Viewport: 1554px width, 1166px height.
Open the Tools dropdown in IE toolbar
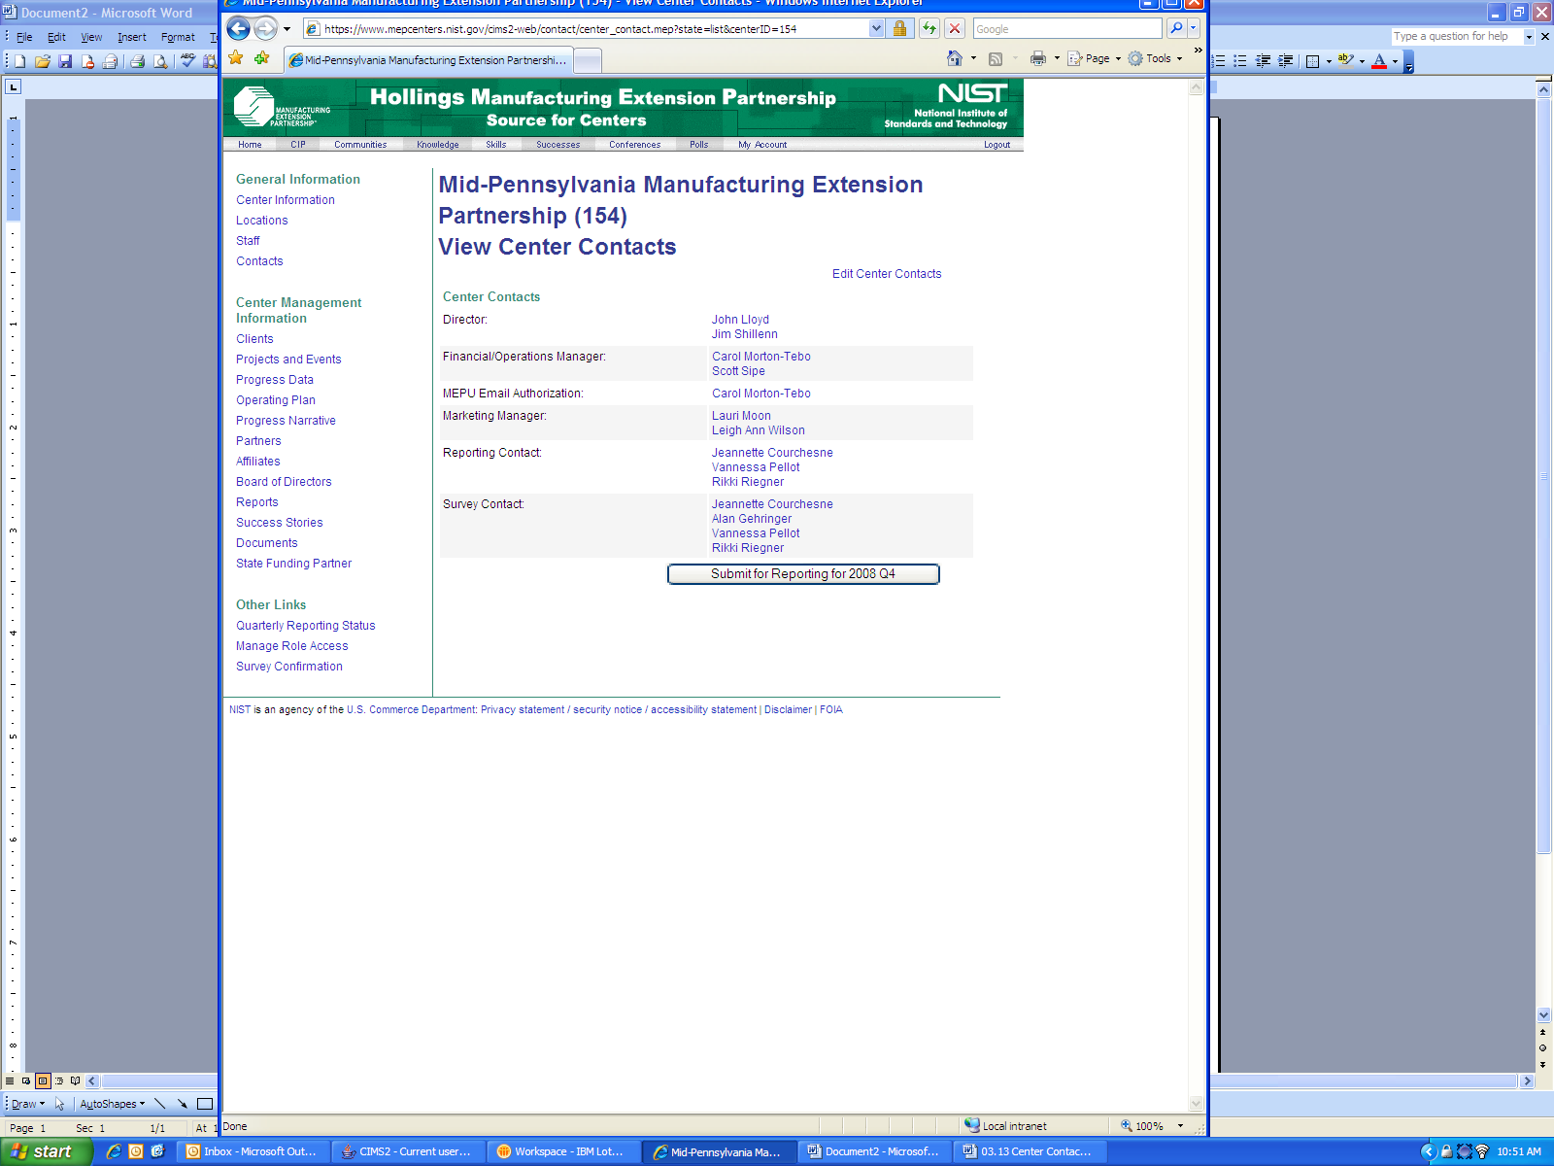pyautogui.click(x=1156, y=58)
